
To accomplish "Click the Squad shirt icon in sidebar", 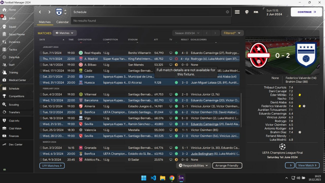I will click(x=4, y=27).
